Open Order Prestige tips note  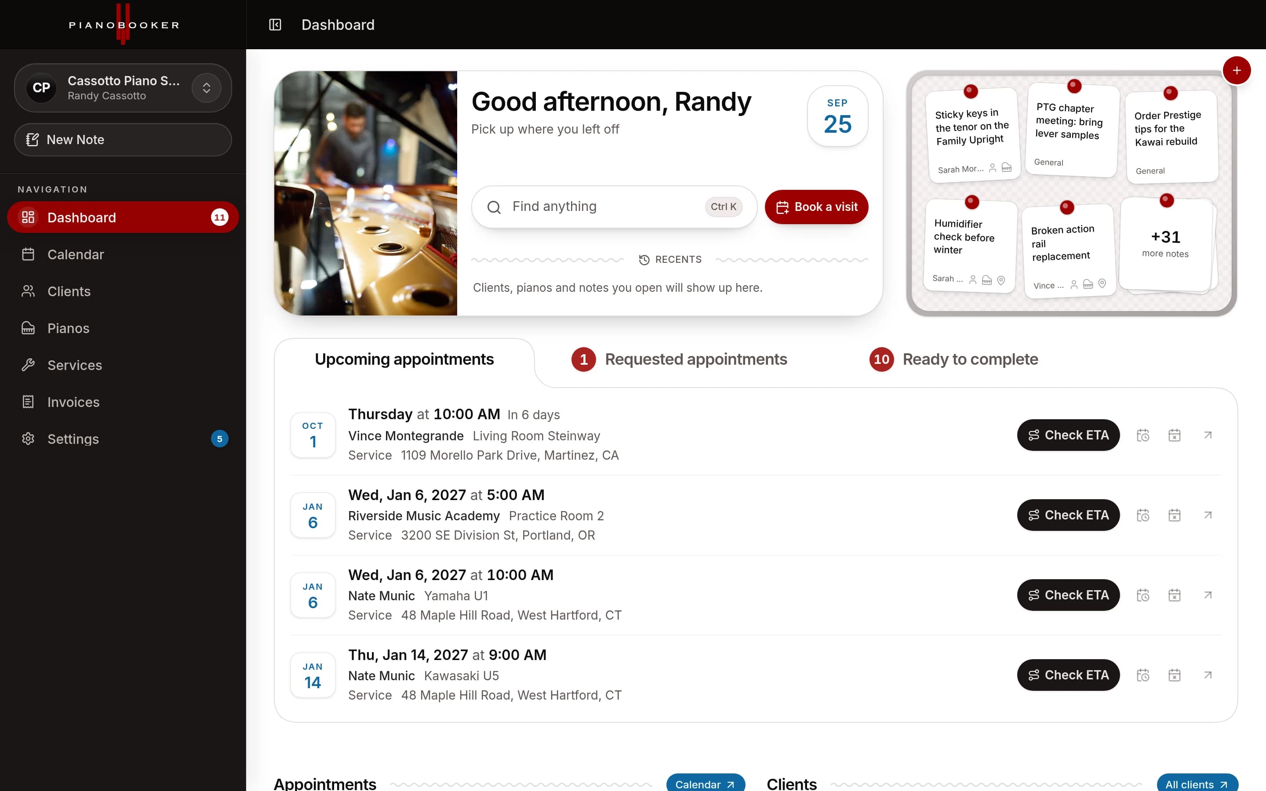[x=1172, y=137]
